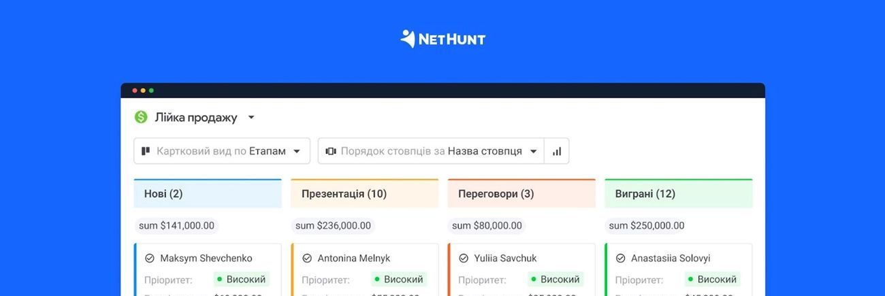The height and width of the screenshot is (296, 885).
Task: Click the sum $141,000.00 badge
Action: [x=176, y=225]
